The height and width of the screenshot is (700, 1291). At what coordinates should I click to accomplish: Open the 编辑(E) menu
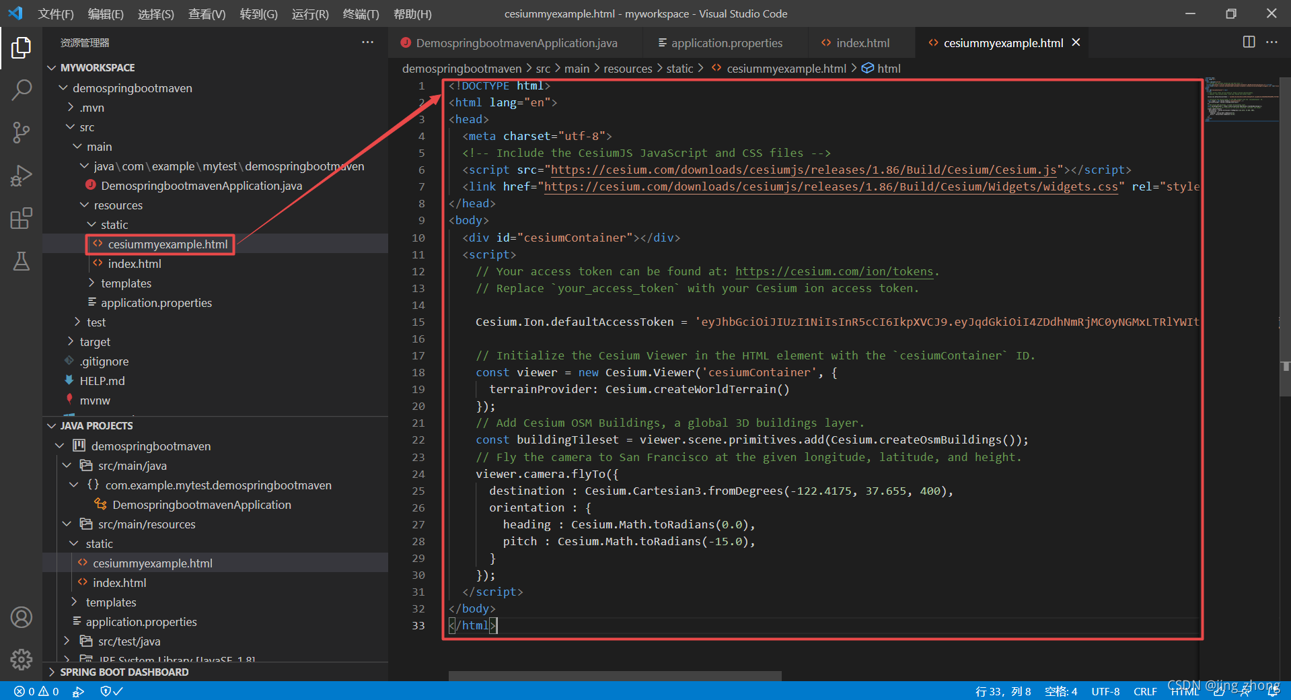[x=106, y=13]
